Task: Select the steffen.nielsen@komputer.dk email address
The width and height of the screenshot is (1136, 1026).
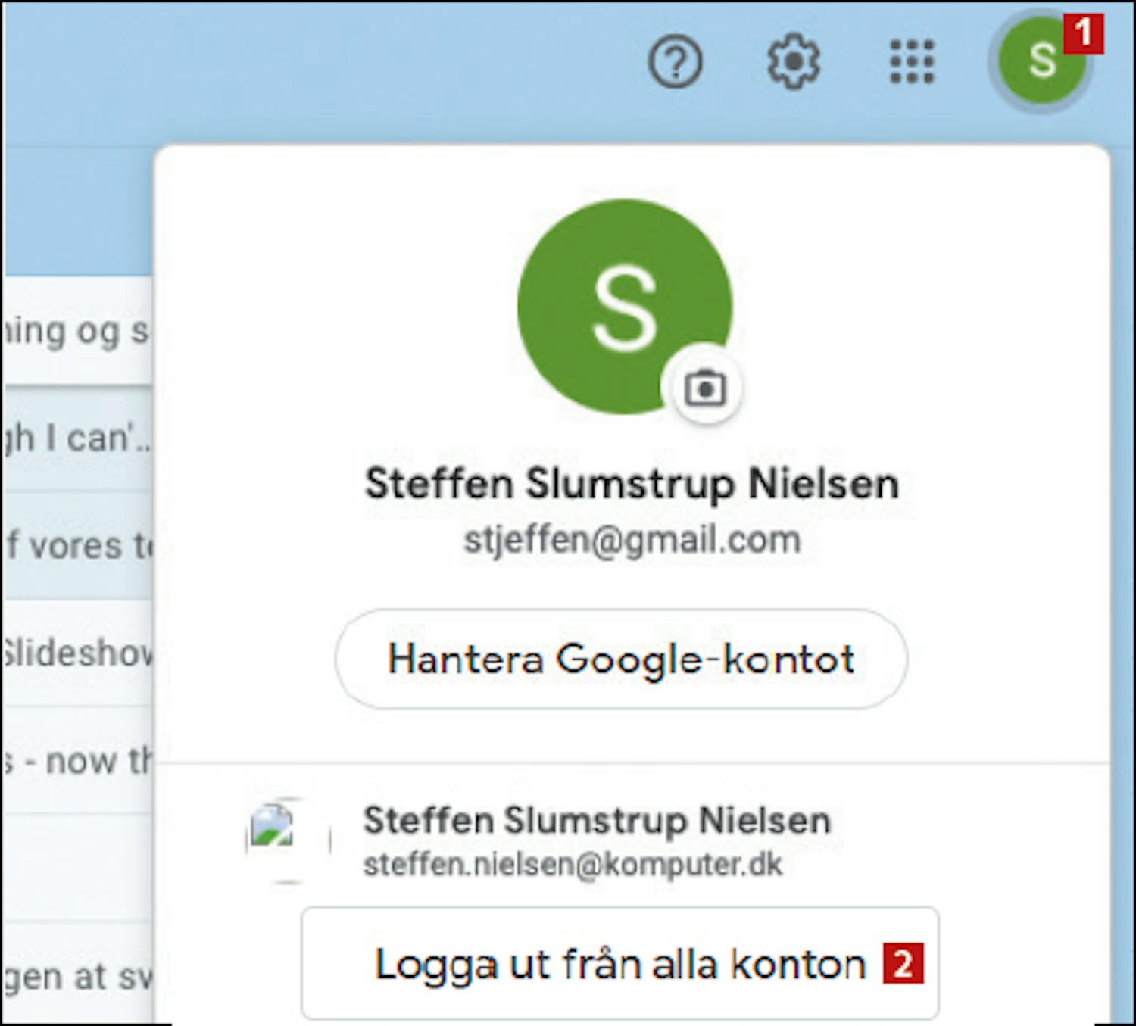Action: [x=573, y=865]
